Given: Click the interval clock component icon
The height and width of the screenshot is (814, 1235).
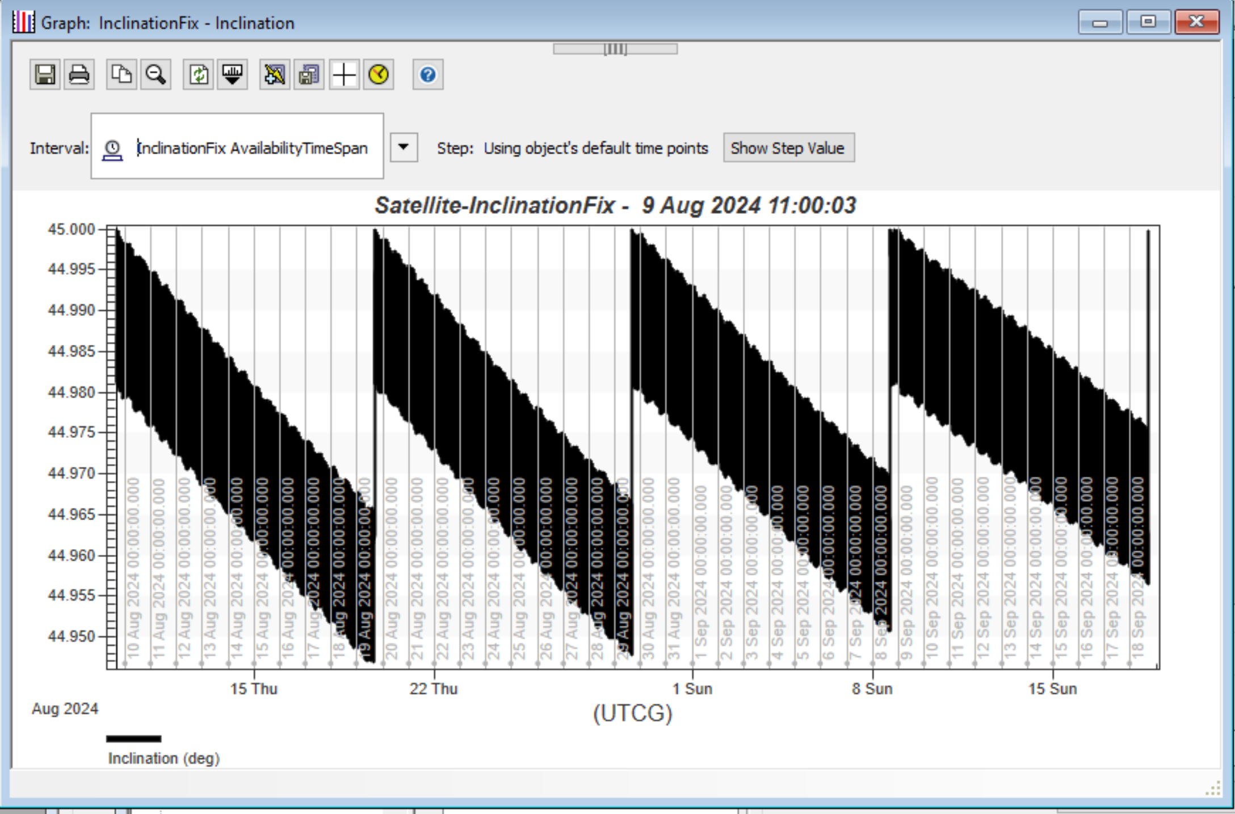Looking at the screenshot, I should pos(112,149).
